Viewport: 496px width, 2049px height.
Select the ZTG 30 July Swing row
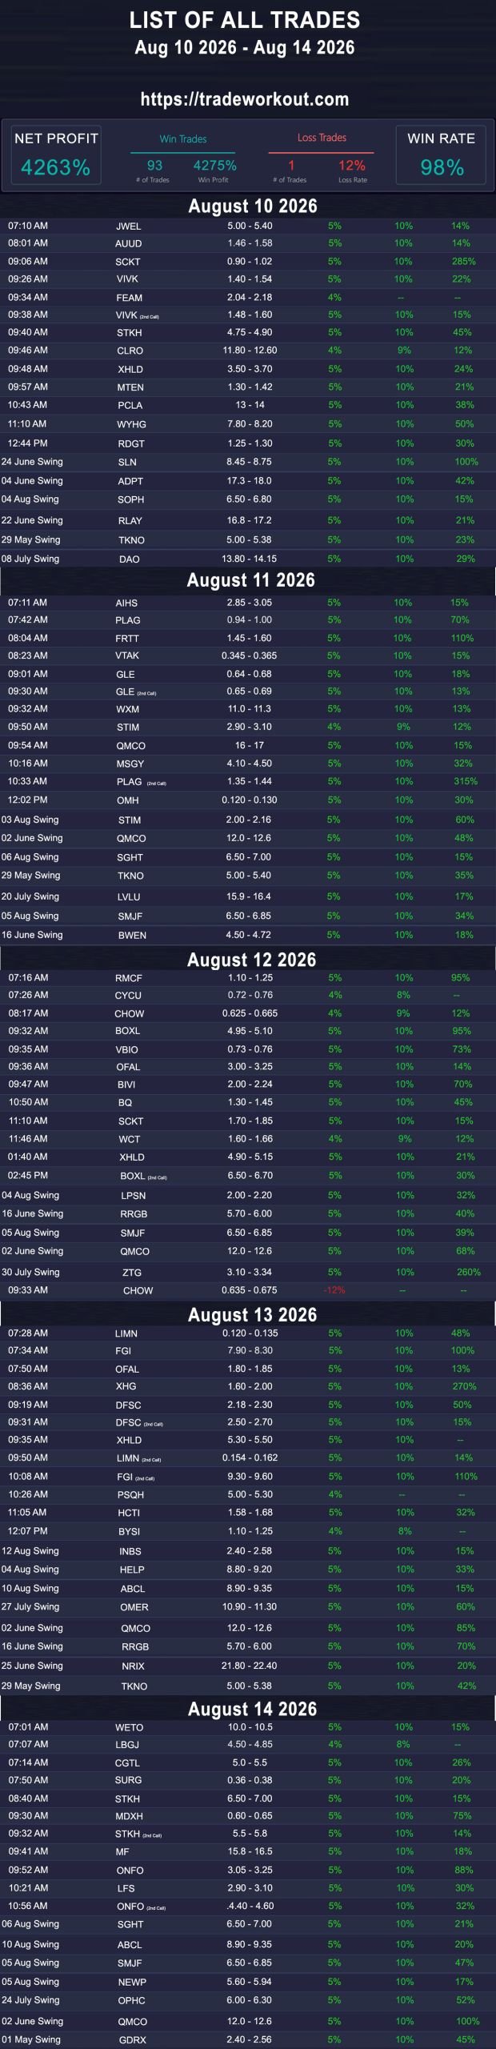coord(248,1273)
